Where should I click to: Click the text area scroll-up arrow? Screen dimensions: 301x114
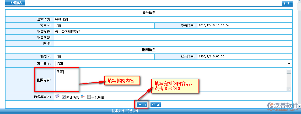289,71
